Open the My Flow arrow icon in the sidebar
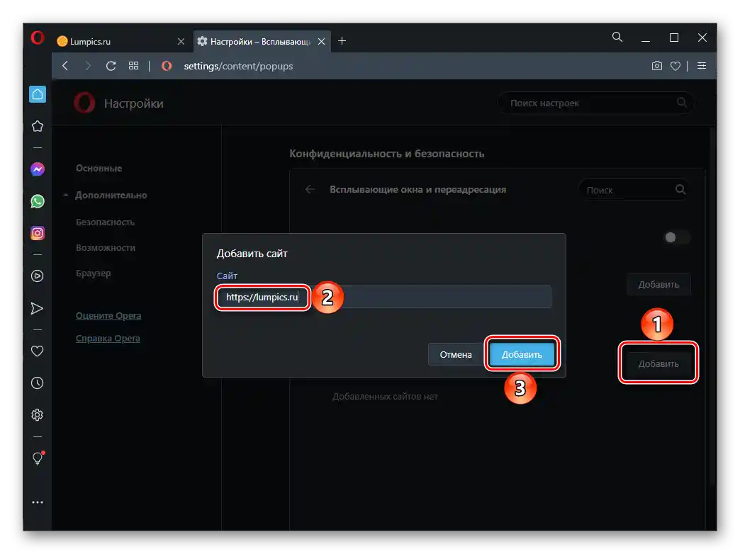The width and height of the screenshot is (740, 554). point(38,309)
